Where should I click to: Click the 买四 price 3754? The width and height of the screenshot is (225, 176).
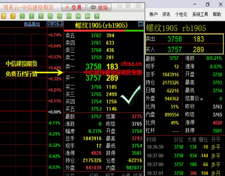[96, 101]
